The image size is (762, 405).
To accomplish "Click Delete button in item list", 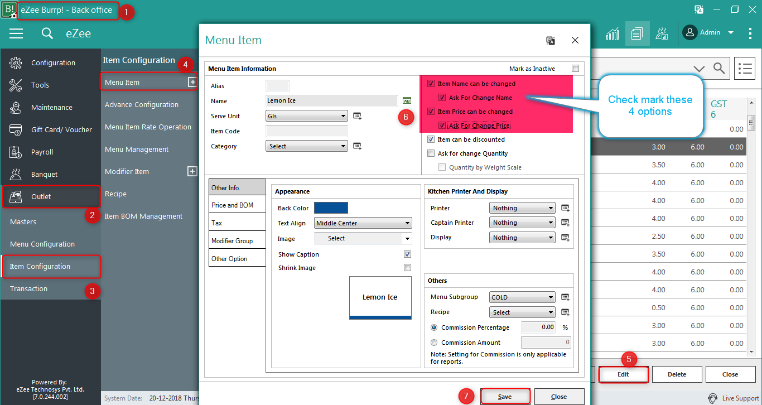I will 677,374.
